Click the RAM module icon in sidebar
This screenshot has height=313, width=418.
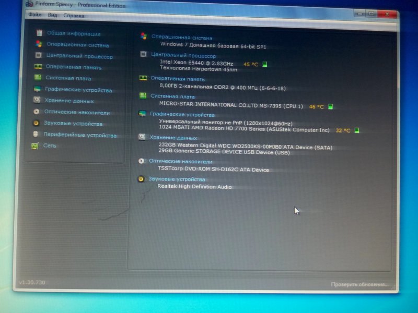tap(38, 67)
